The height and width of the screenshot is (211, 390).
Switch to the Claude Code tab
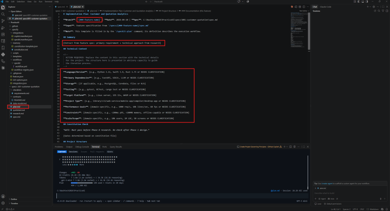click(325, 7)
